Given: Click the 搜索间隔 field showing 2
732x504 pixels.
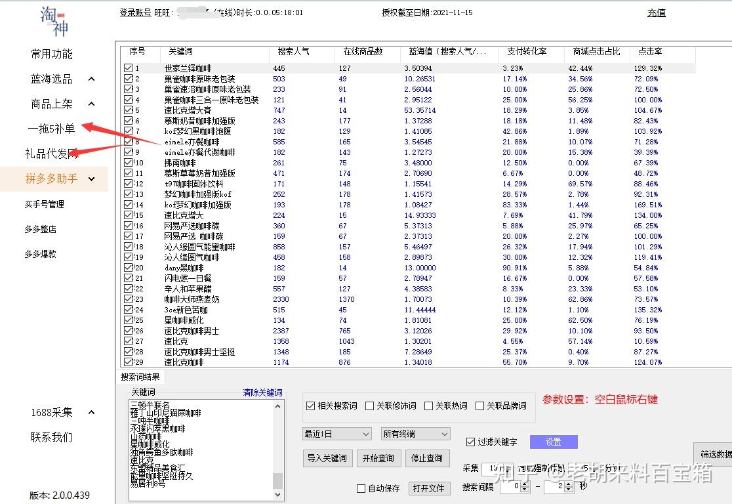Looking at the screenshot, I should click(x=555, y=486).
